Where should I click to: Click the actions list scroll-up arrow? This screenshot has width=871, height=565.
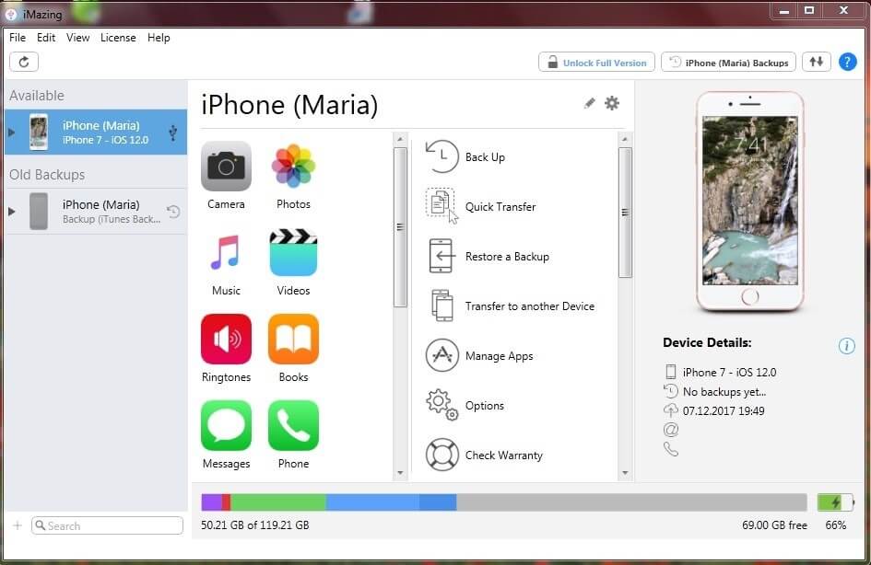point(625,139)
